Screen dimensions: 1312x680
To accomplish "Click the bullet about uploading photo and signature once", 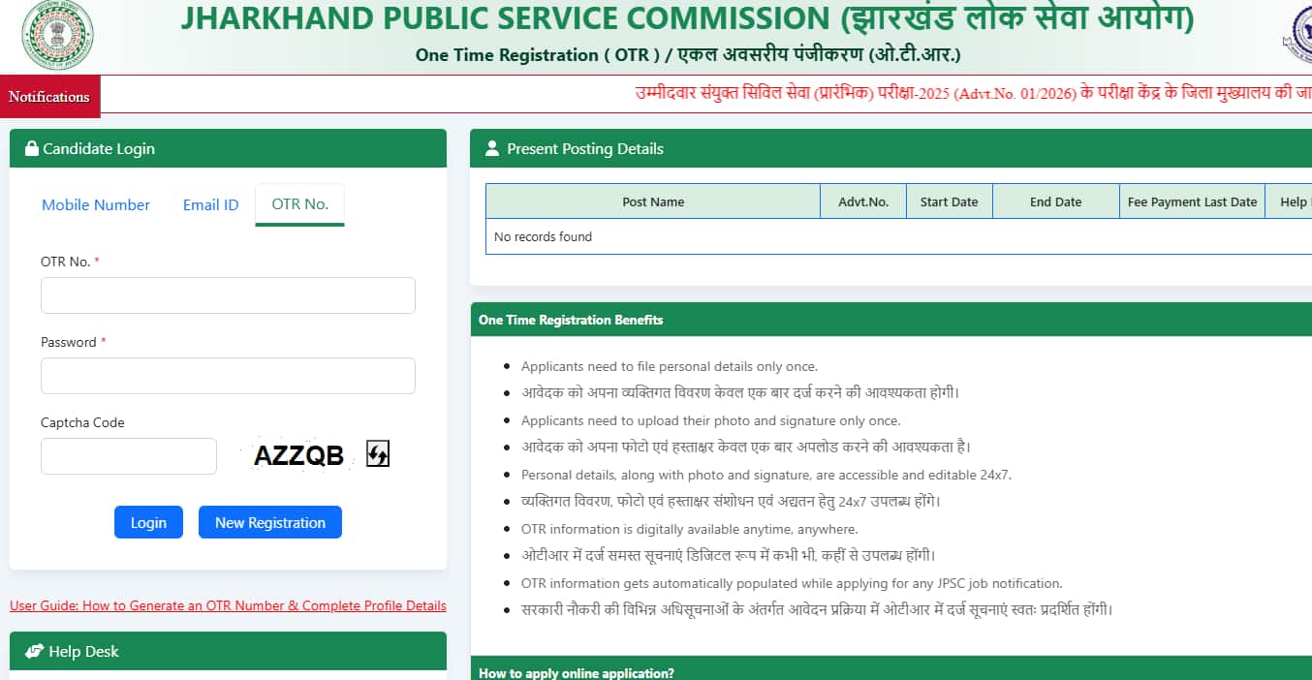I will tap(711, 420).
